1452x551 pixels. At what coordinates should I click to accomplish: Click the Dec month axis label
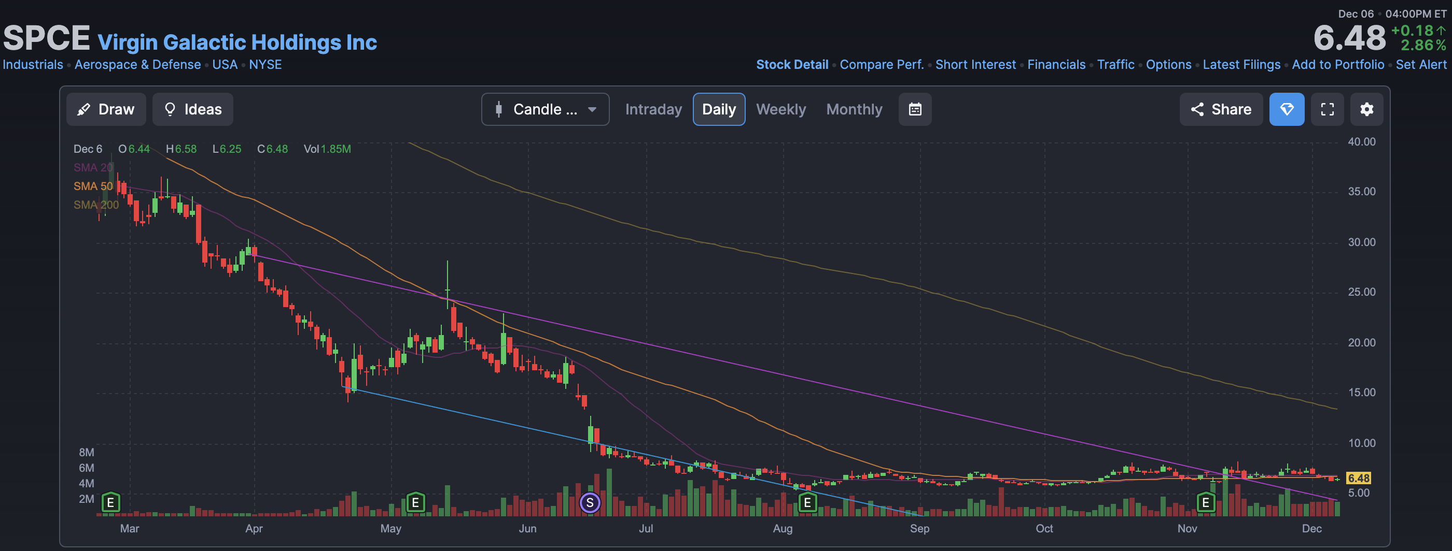point(1311,529)
